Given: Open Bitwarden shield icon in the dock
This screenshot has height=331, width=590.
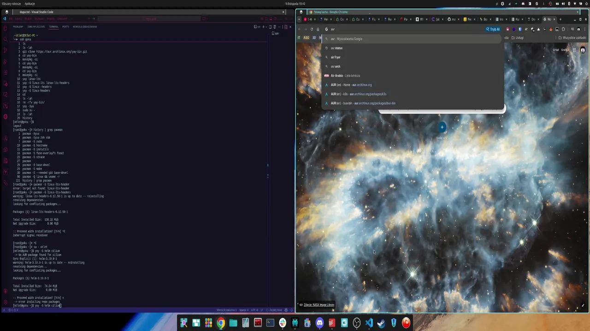Looking at the screenshot, I should pos(394,323).
